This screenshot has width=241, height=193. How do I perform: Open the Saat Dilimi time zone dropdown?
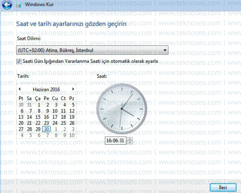coord(92,50)
